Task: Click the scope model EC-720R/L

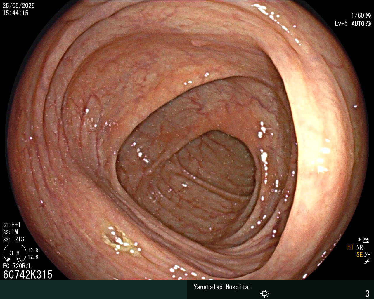Action: pos(17,266)
